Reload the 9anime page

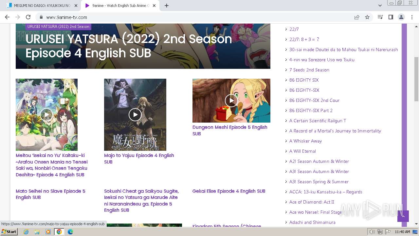point(28,17)
